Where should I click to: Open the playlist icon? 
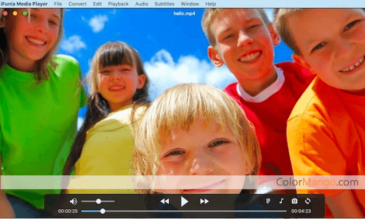pyautogui.click(x=268, y=201)
